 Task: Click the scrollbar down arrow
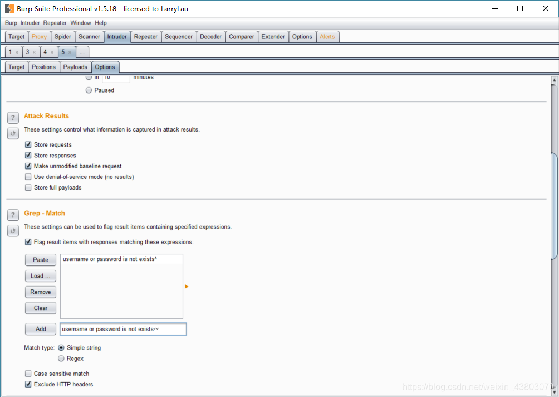554,392
